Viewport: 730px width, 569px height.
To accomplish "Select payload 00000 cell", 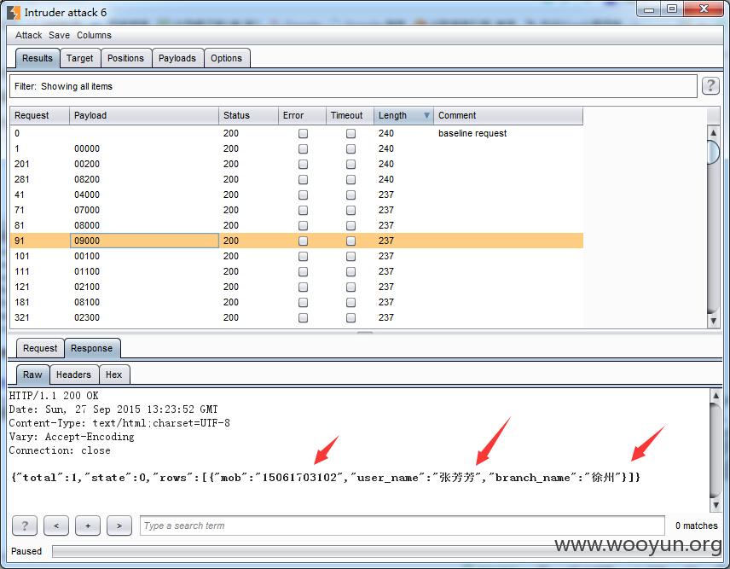I will point(144,148).
